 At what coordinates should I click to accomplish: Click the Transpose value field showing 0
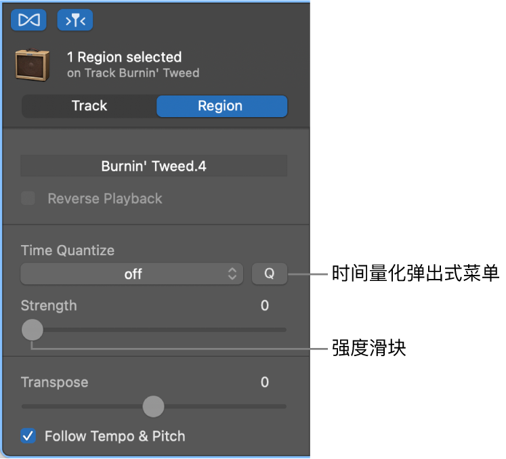(265, 382)
